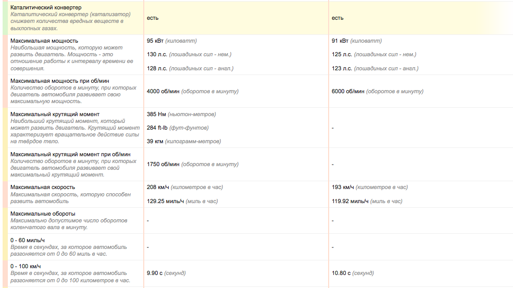Click the Каталитический конвертер row title
513x288 pixels.
pos(46,7)
